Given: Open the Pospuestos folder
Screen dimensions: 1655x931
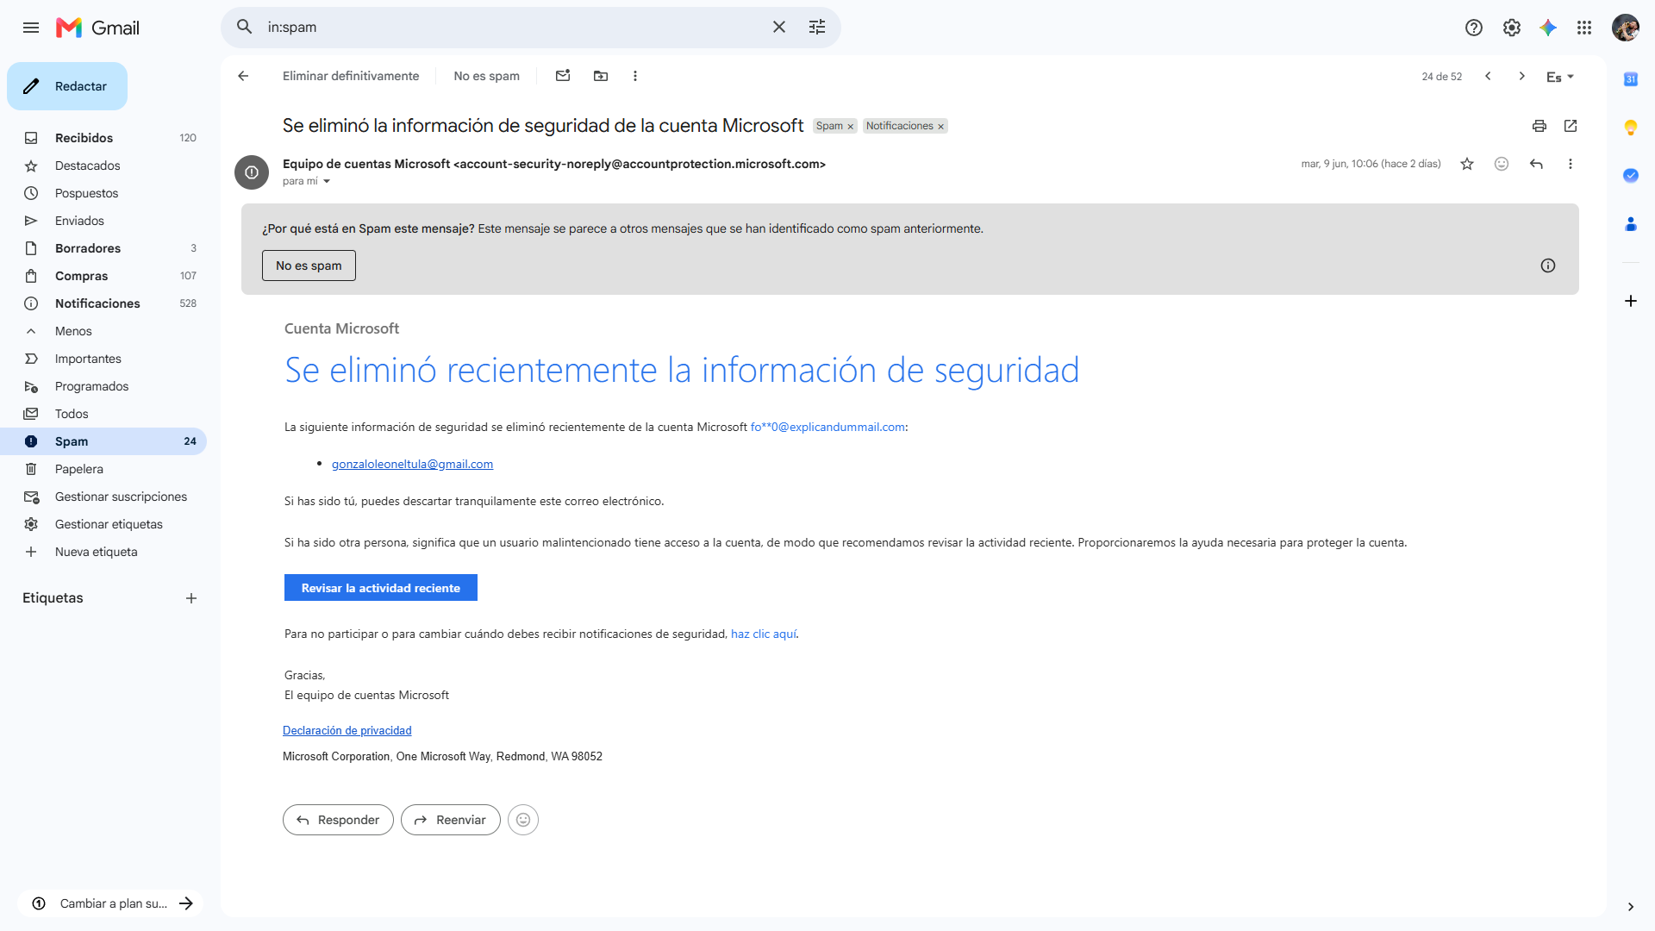Looking at the screenshot, I should (x=103, y=193).
